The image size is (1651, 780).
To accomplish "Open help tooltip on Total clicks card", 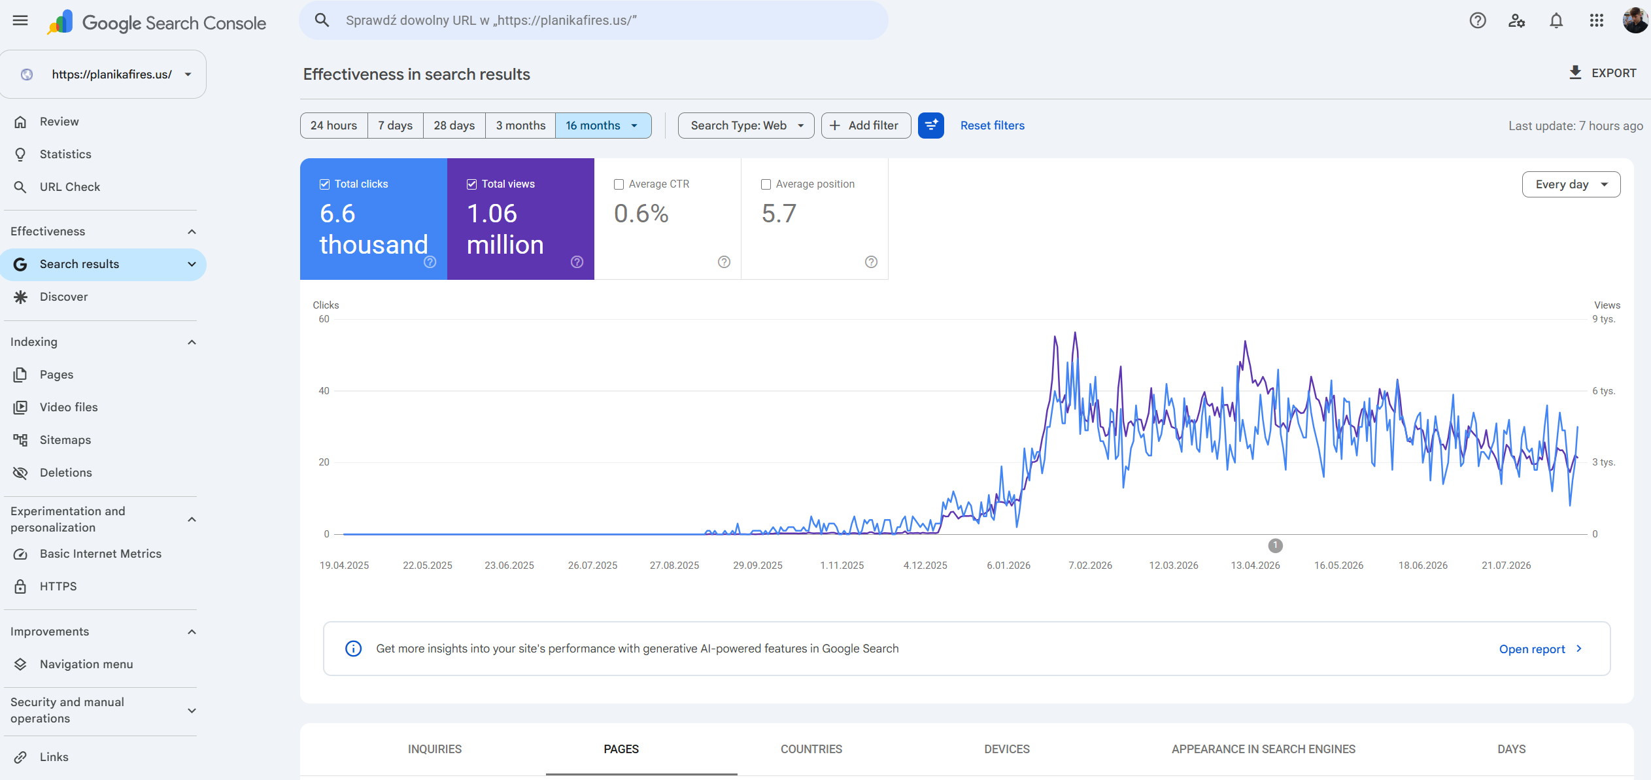I will [x=430, y=262].
